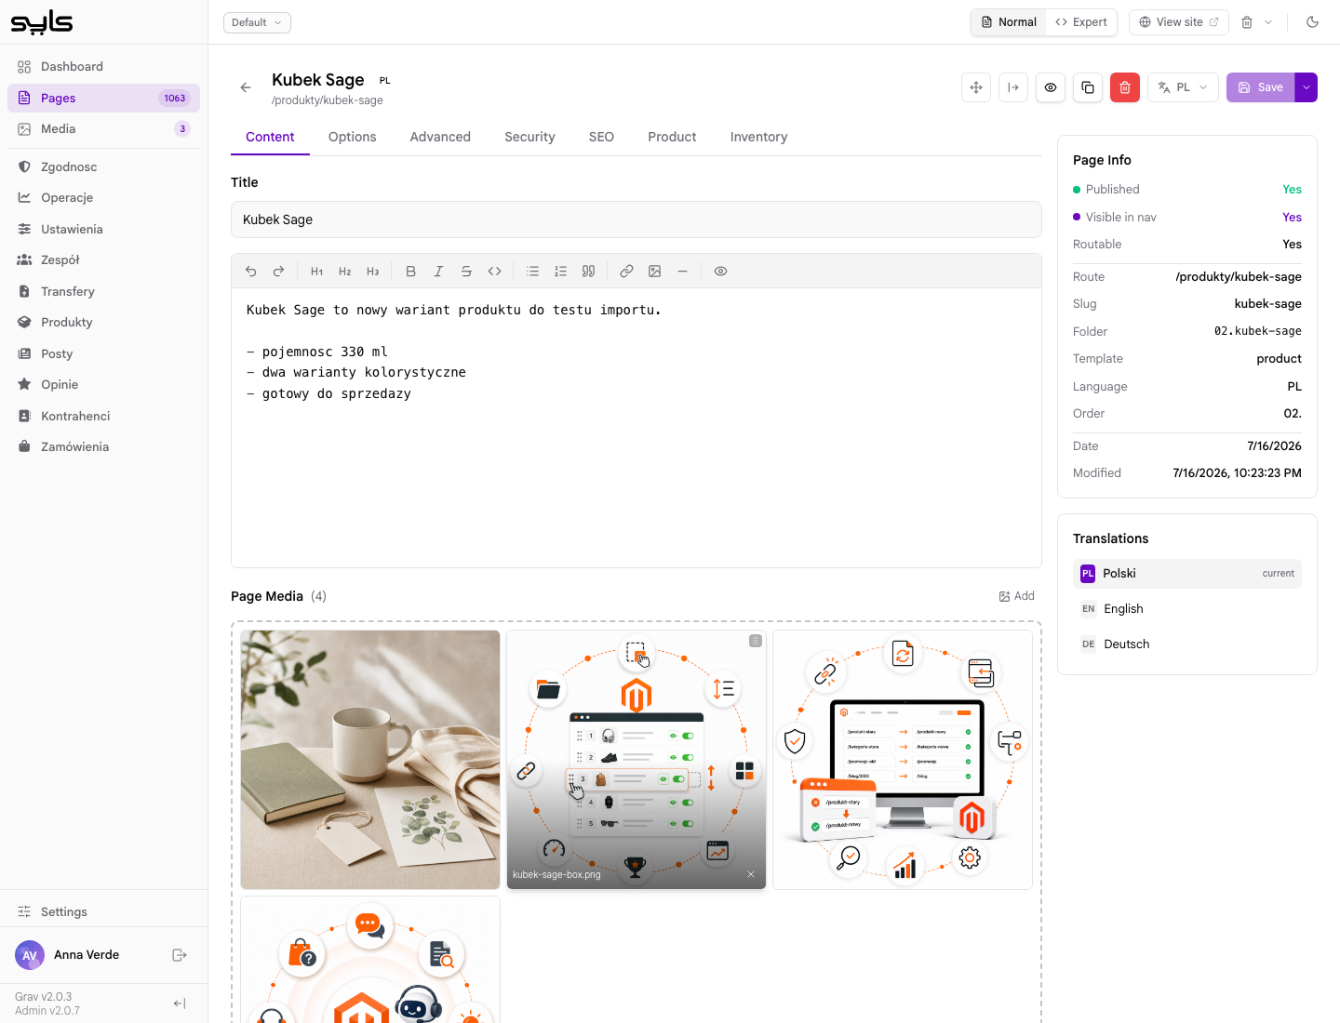1340x1023 pixels.
Task: Apply H3 heading formatting
Action: click(x=373, y=272)
